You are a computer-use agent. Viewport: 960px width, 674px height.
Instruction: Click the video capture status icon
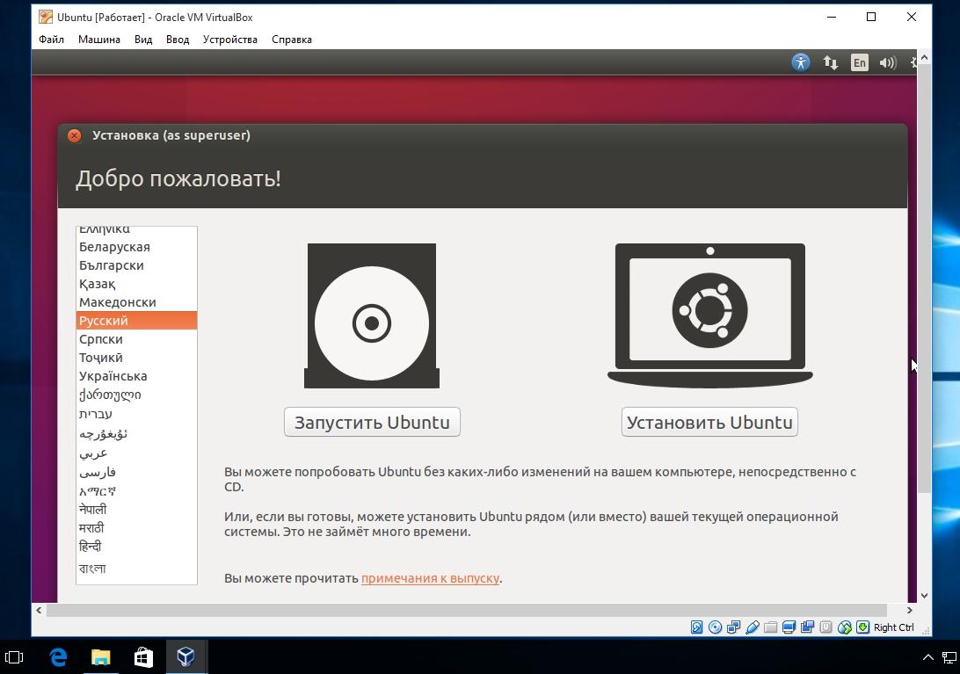808,627
